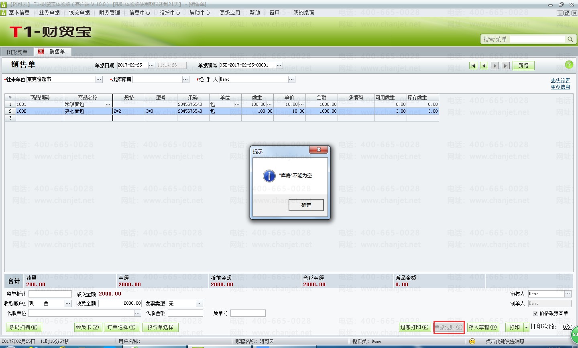The height and width of the screenshot is (348, 578).
Task: Click 订单选择(Y) button
Action: tap(122, 328)
